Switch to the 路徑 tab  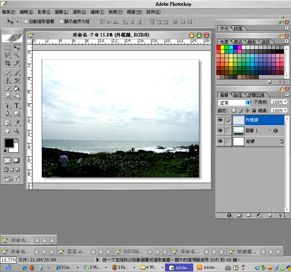(x=238, y=95)
